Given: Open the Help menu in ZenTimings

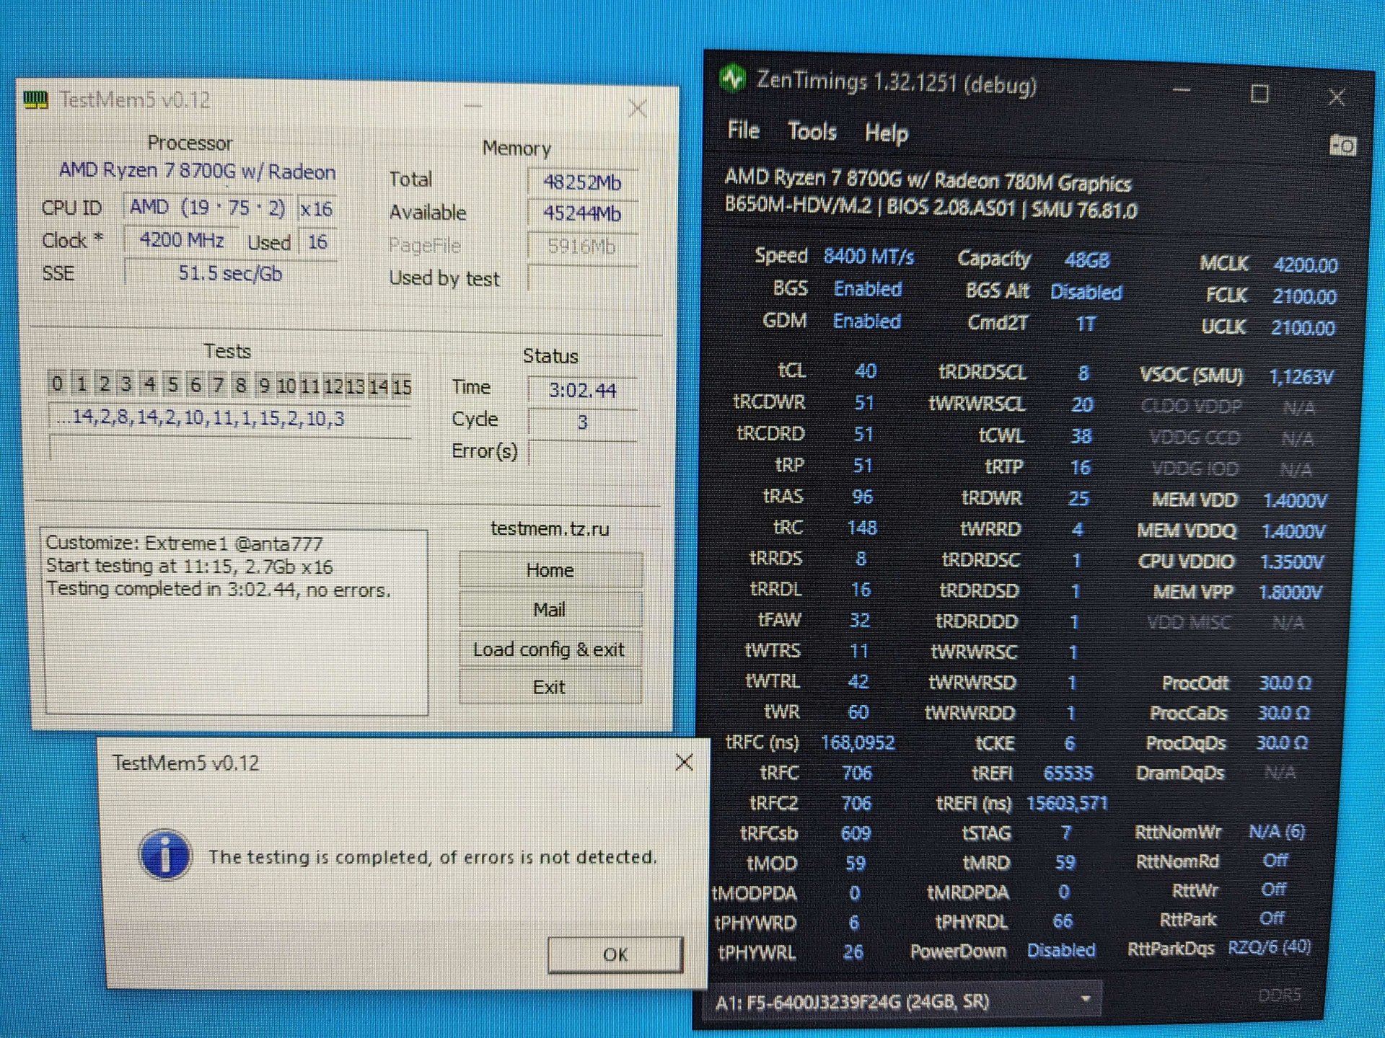Looking at the screenshot, I should [886, 133].
